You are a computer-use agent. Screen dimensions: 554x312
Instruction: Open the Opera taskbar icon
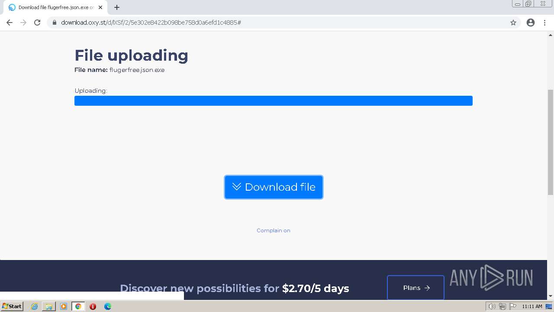[93, 306]
